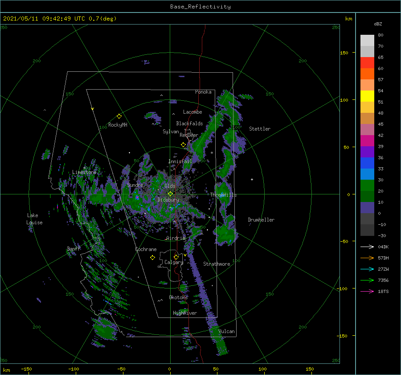Click the Lake Louise label
This screenshot has height=375, width=401.
34,219
